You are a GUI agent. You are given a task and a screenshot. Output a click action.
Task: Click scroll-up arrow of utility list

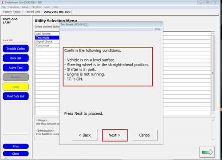point(213,34)
